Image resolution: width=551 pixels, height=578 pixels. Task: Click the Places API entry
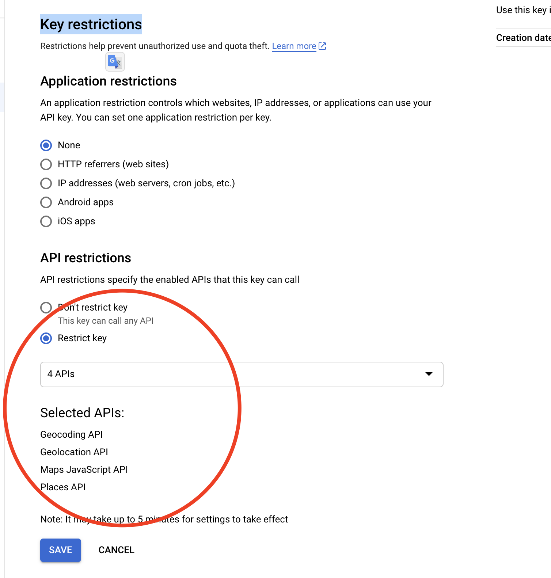tap(63, 487)
